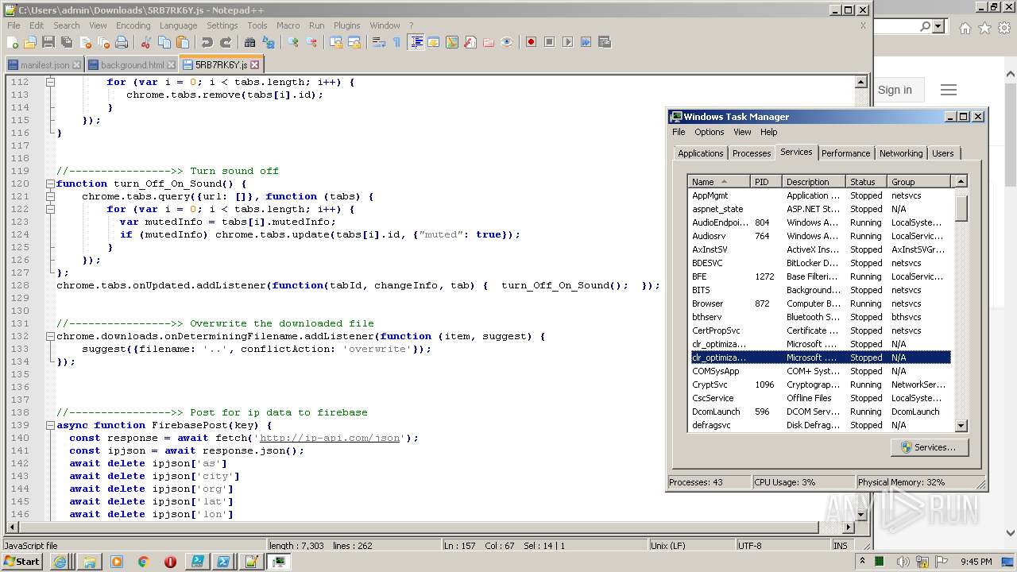Open the Function List toolbar icon

pos(470,42)
